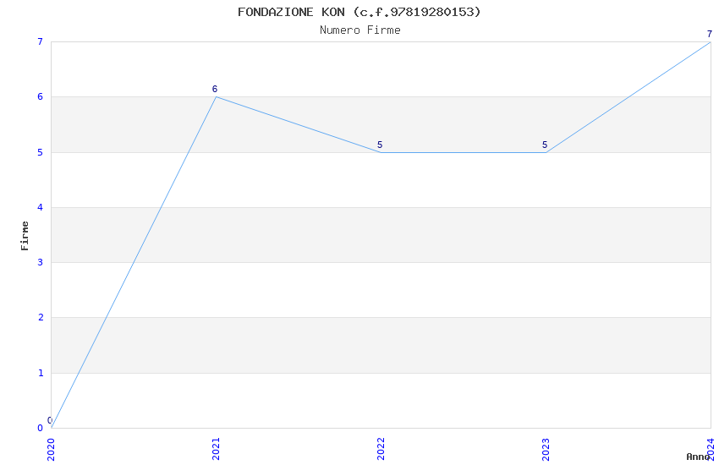Click the data value 7 for year 2024
719x465 pixels.
pyautogui.click(x=710, y=34)
